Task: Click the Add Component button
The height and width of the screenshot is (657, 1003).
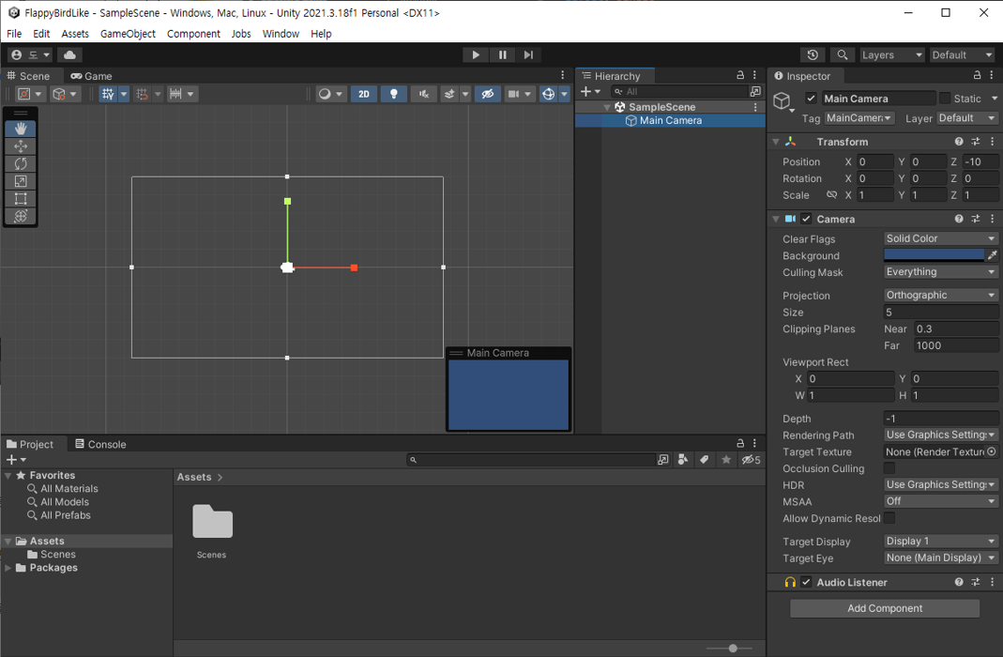Action: [x=885, y=608]
